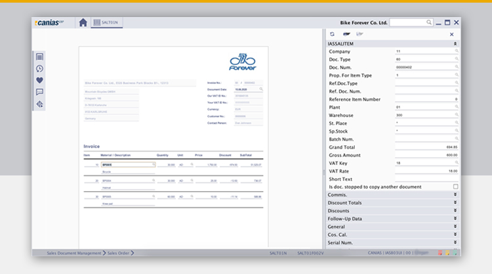Switch to the SALT01N tab
Viewport: 492px width, 274px height.
point(106,22)
